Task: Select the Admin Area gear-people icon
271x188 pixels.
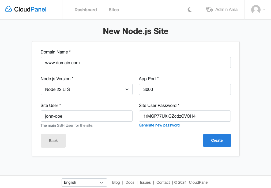Action: [209, 9]
